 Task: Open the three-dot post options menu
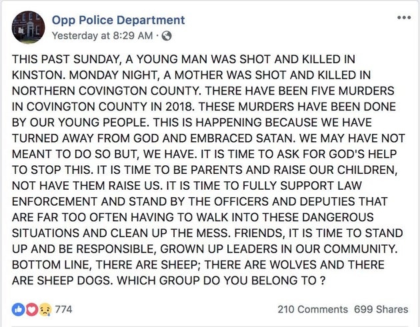click(x=403, y=17)
